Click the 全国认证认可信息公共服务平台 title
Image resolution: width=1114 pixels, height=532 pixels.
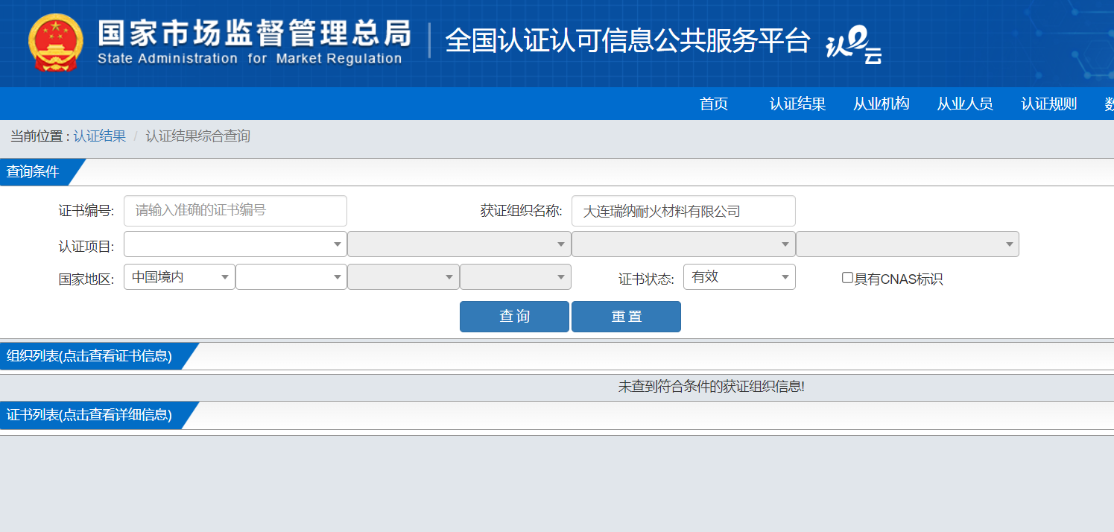(x=627, y=41)
